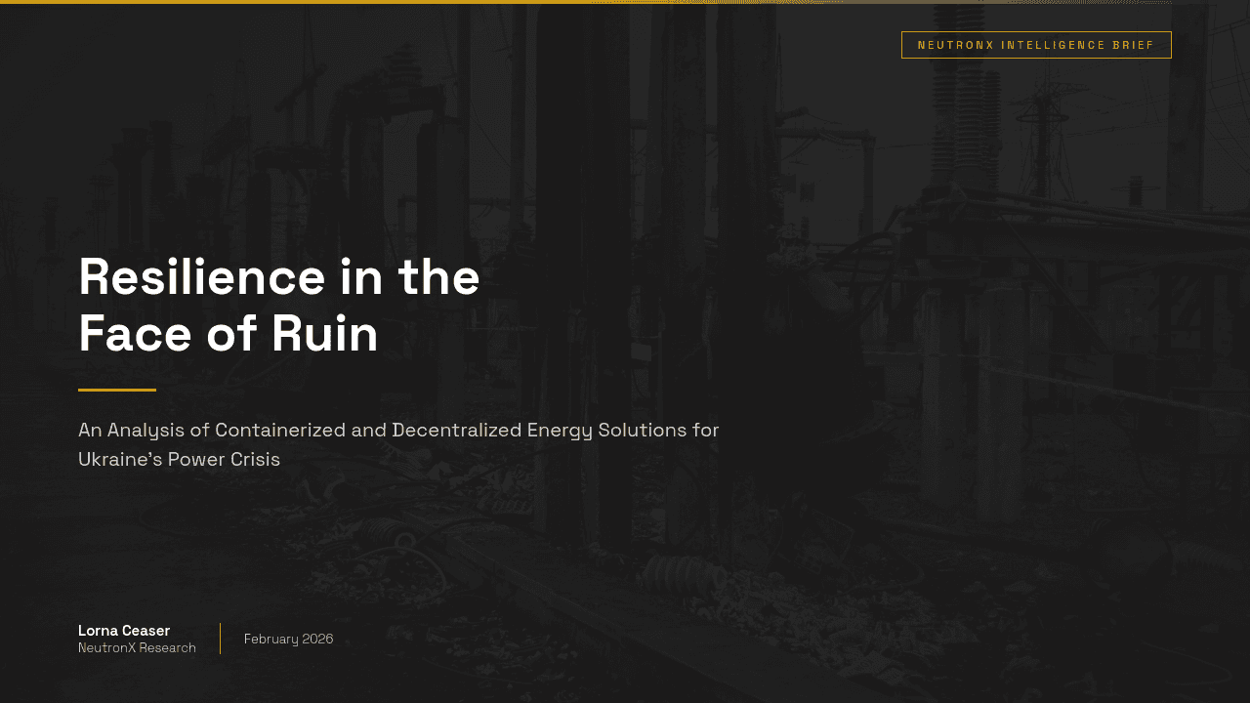Click the vertical separator beside Lorna Ceaser

pyautogui.click(x=220, y=639)
